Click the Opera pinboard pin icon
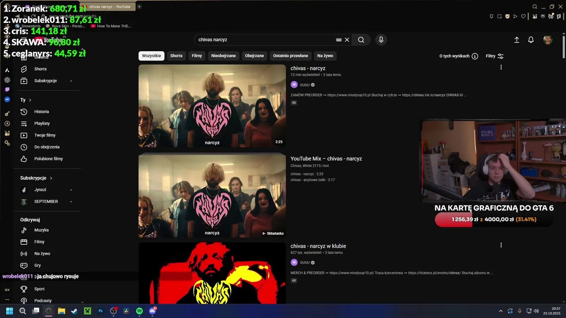Viewport: 566px width, 318px height. pos(492,16)
